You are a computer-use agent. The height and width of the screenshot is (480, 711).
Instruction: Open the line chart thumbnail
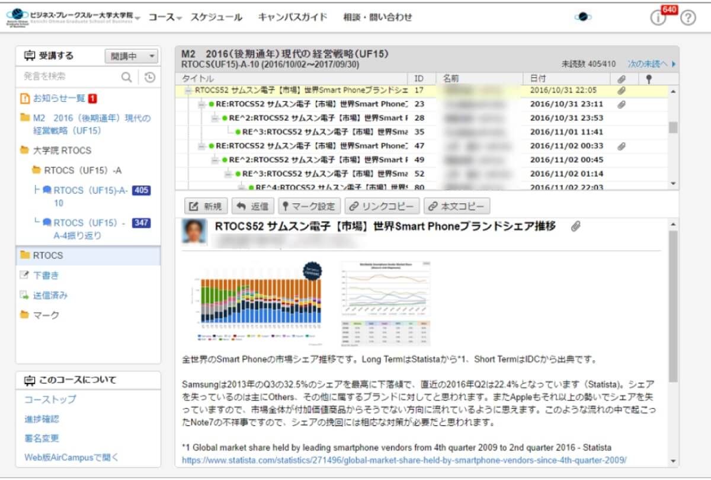click(x=386, y=303)
